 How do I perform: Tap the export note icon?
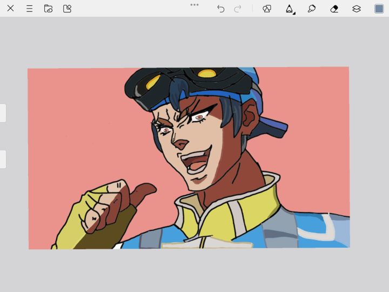pos(67,9)
